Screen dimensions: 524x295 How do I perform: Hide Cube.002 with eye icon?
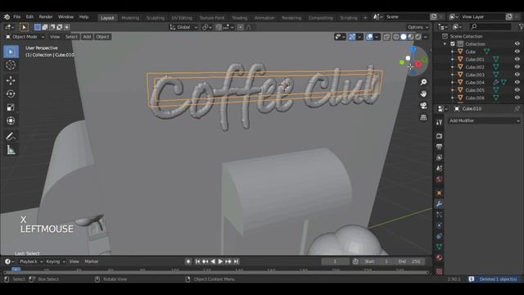point(517,67)
